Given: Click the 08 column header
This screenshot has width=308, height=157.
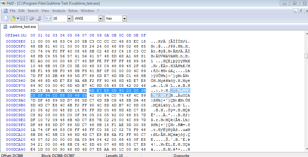Looking at the screenshot, I should coord(92,35).
